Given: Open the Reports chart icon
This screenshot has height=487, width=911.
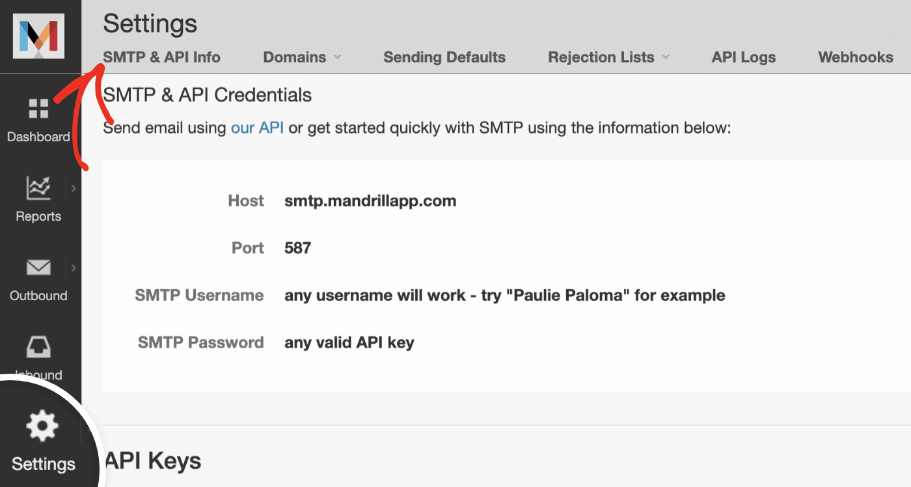Looking at the screenshot, I should [38, 188].
